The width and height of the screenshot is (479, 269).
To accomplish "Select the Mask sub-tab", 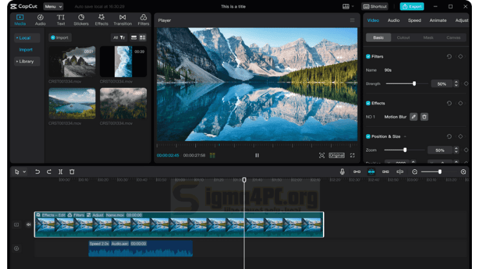I will click(x=428, y=37).
